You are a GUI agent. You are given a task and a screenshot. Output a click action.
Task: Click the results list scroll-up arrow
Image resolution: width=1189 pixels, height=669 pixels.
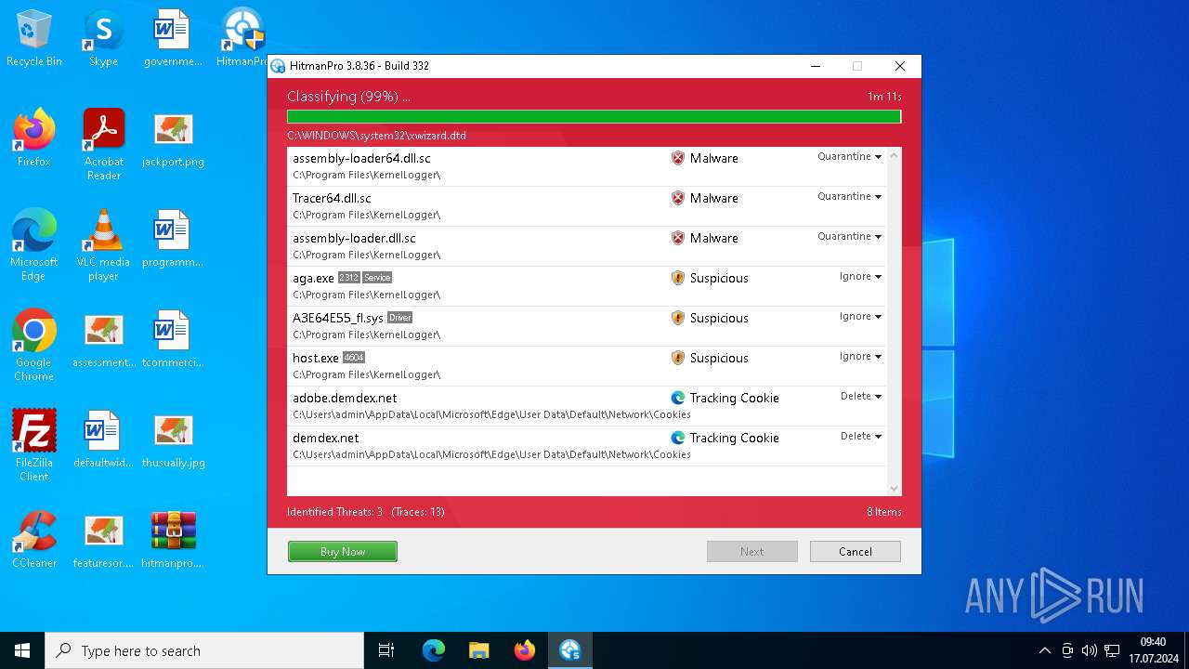coord(895,155)
